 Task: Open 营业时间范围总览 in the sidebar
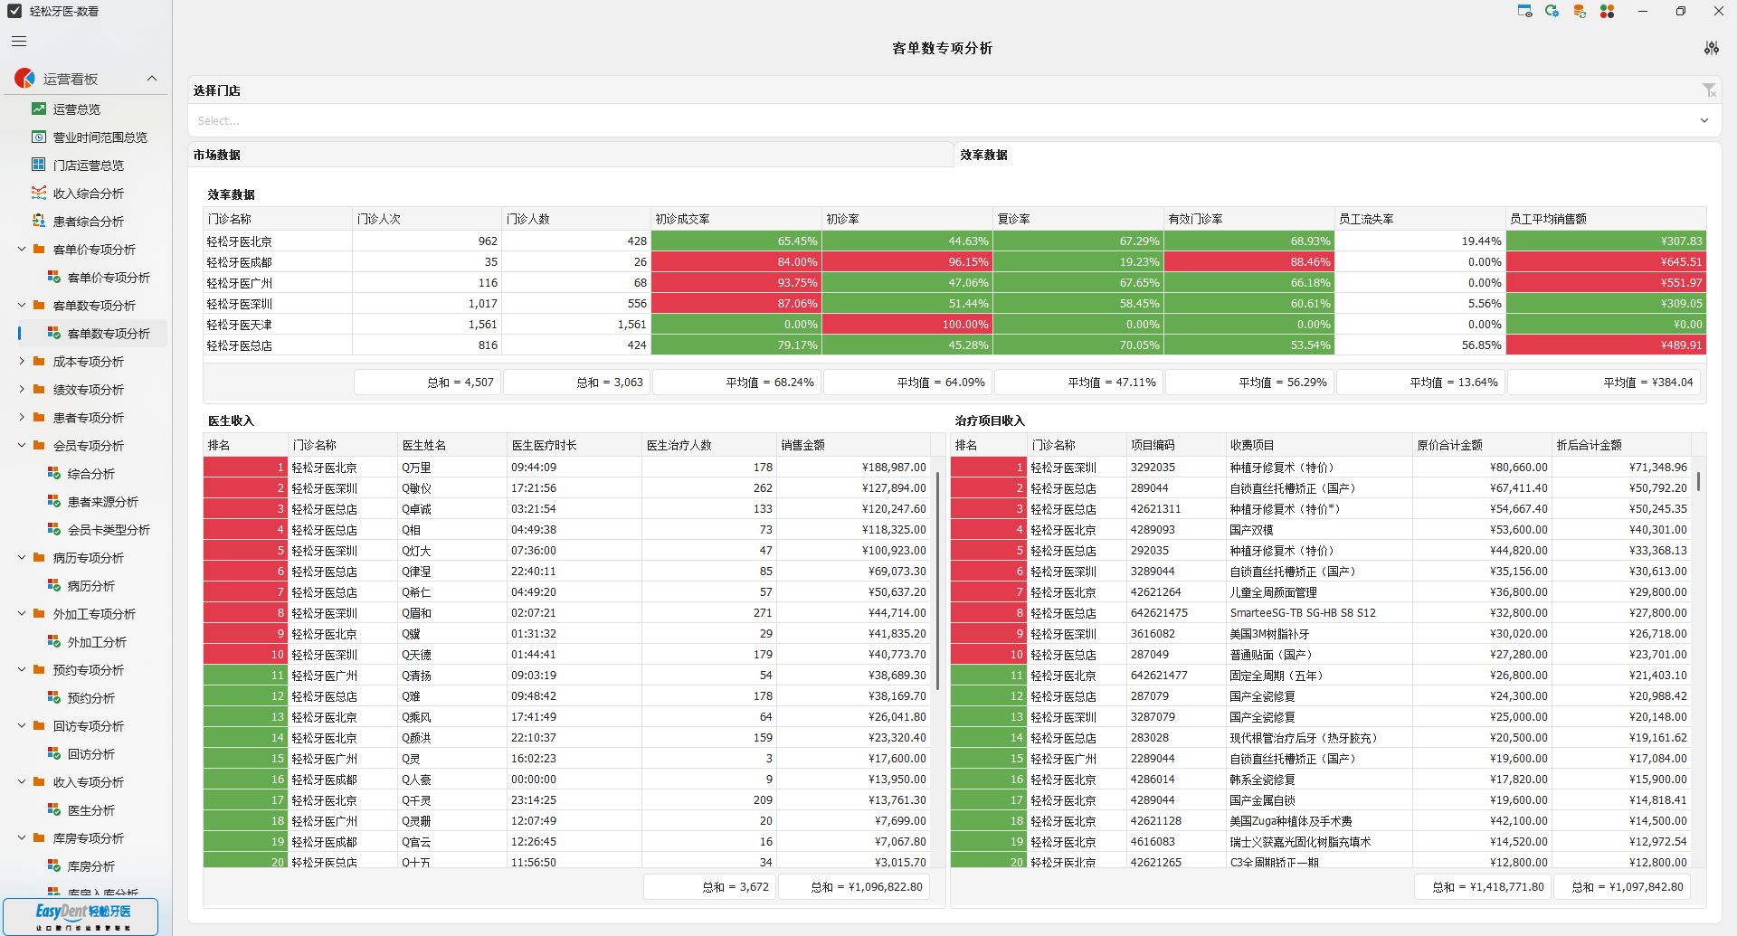point(100,137)
